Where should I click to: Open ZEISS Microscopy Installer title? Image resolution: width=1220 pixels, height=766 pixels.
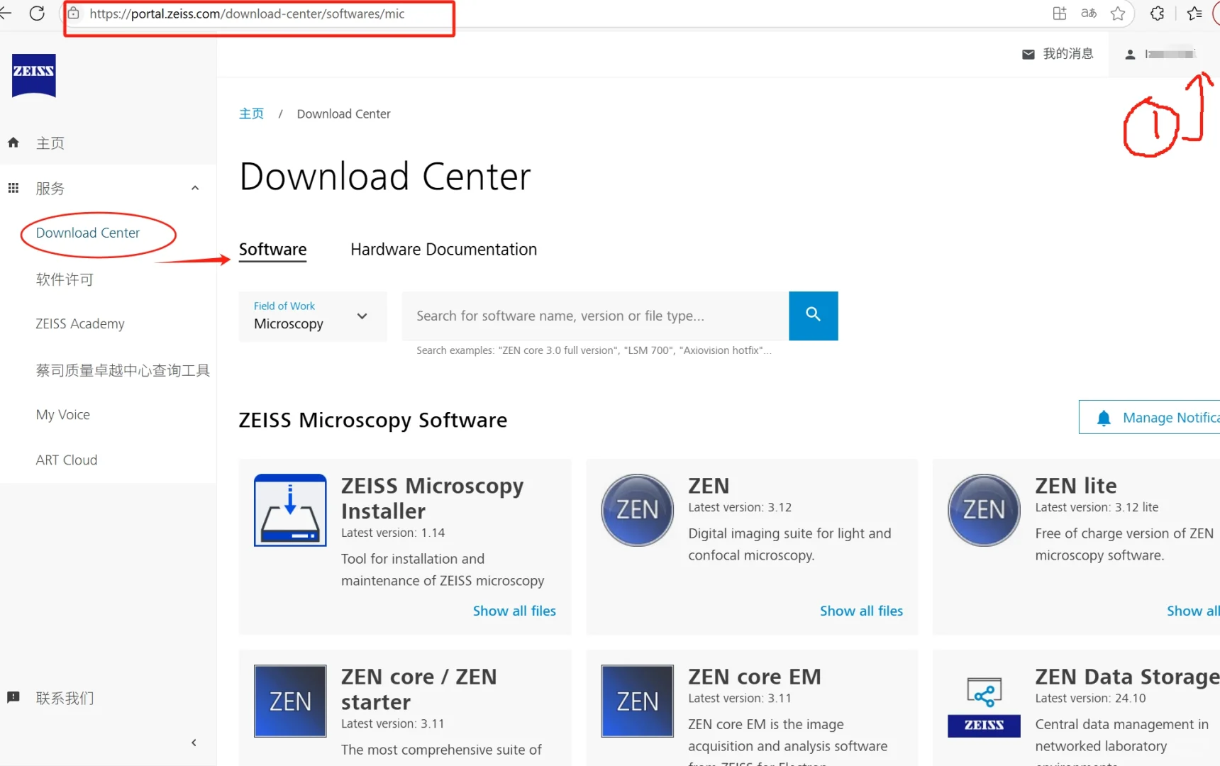[x=432, y=499]
